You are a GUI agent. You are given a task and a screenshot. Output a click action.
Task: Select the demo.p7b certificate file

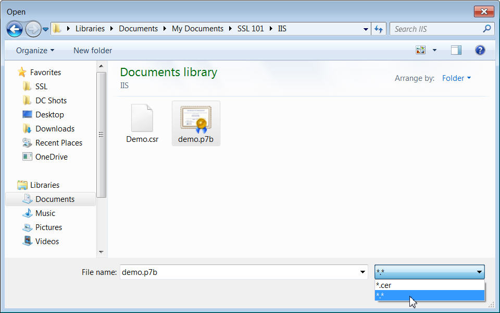(x=196, y=123)
